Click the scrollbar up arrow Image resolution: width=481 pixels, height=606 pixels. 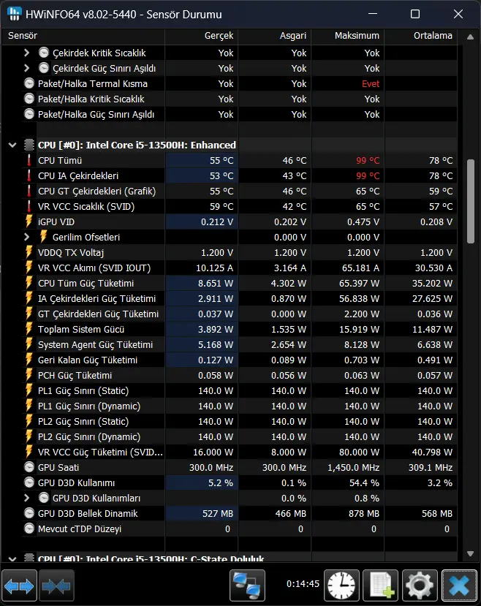click(470, 37)
